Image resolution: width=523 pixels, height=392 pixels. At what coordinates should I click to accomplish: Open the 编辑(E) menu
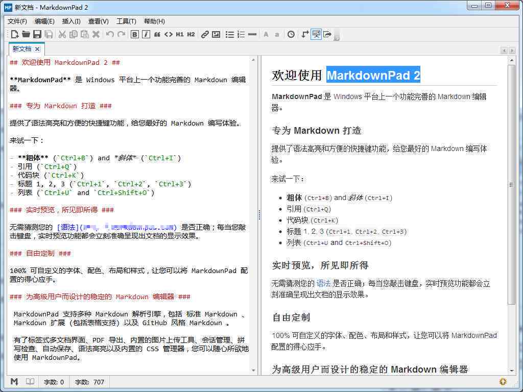coord(45,21)
